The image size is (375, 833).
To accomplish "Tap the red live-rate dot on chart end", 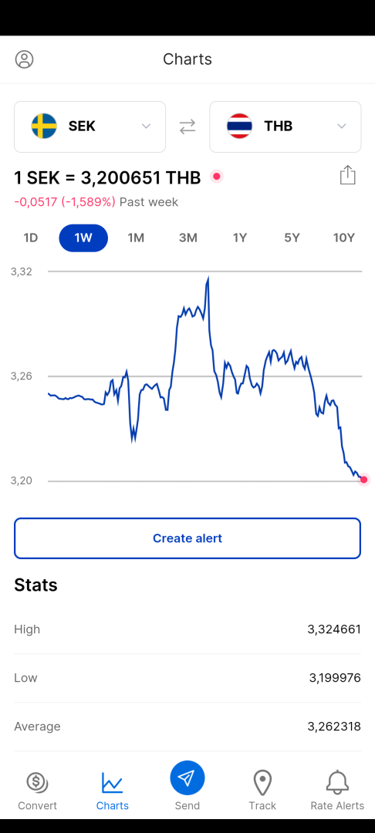I will pos(364,480).
